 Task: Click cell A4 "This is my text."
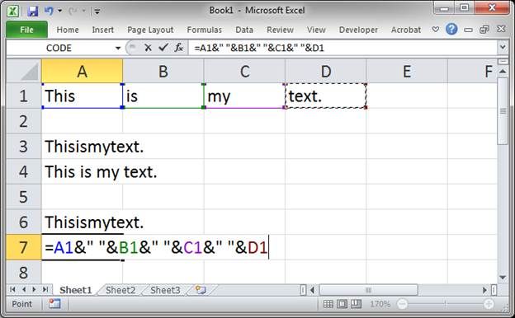click(x=82, y=171)
